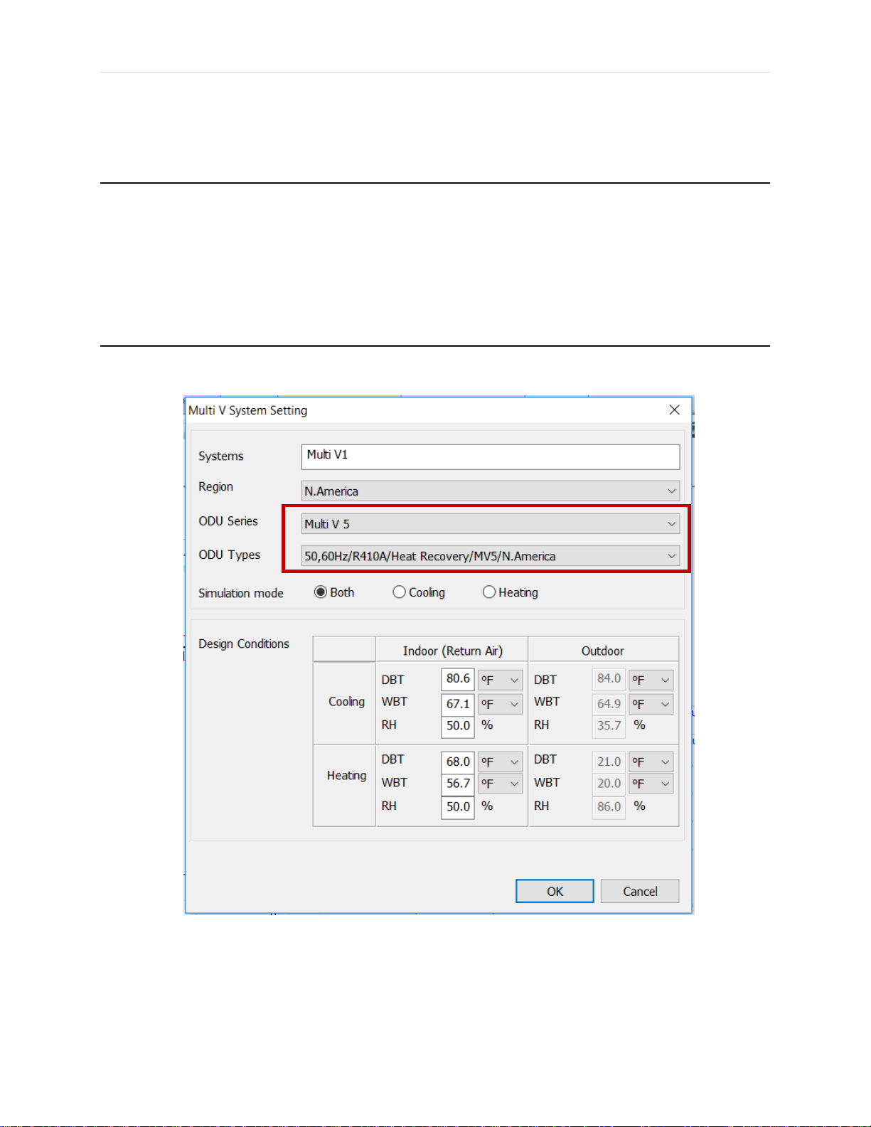Click the Systems name text field
This screenshot has height=1127, width=871.
[x=490, y=456]
